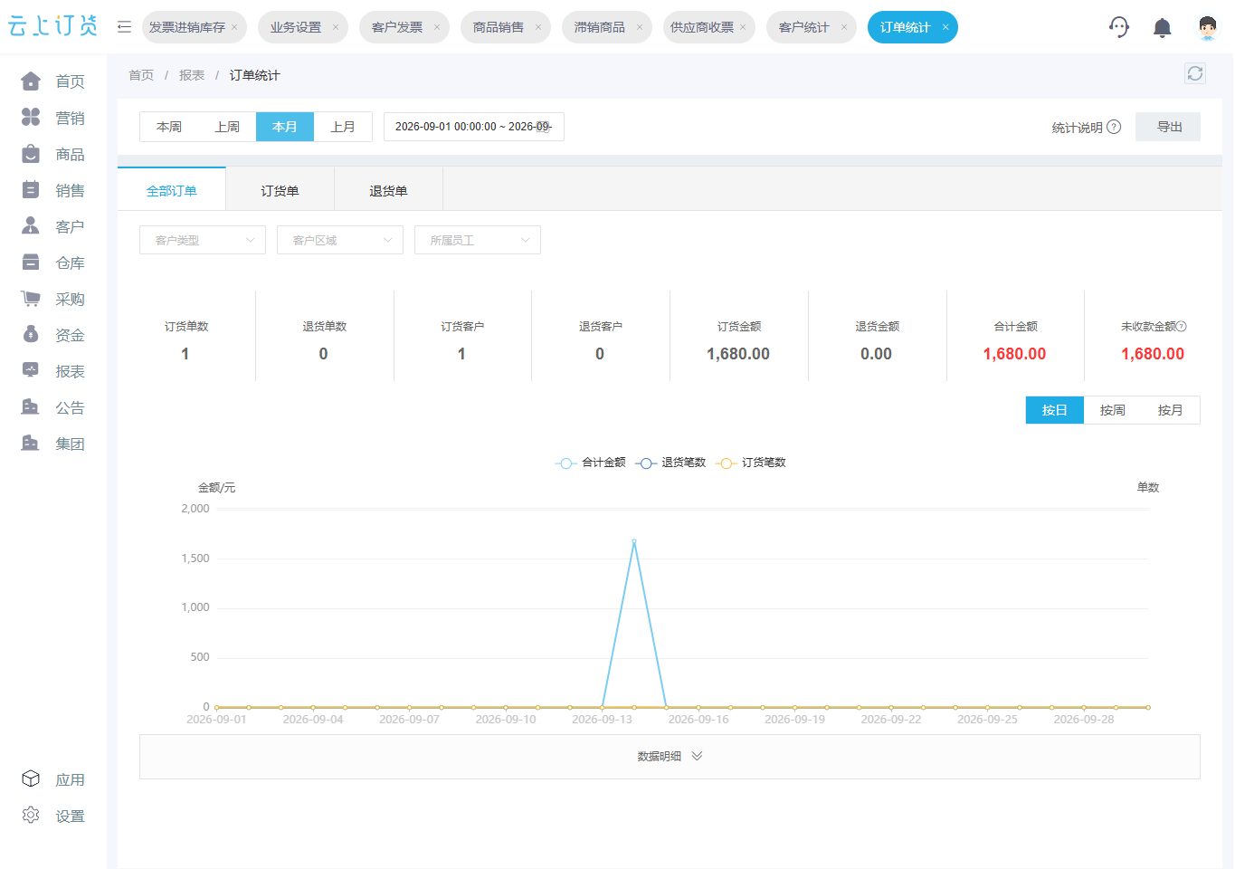Screen dimensions: 1235x869
Task: Collapse the sidebar with the menu fold icon
Action: point(125,27)
